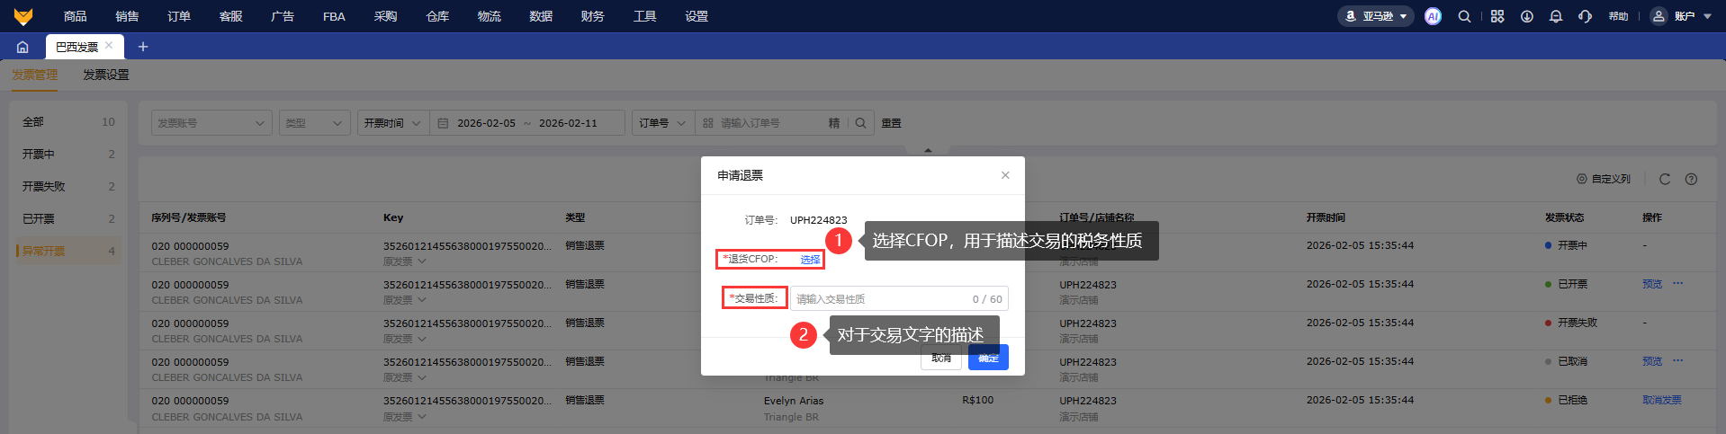Focus the 交易性质 input field

pos(899,299)
